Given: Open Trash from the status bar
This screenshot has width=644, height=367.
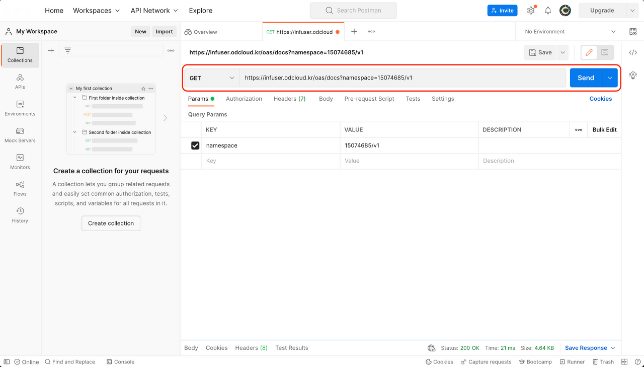Looking at the screenshot, I should [603, 362].
